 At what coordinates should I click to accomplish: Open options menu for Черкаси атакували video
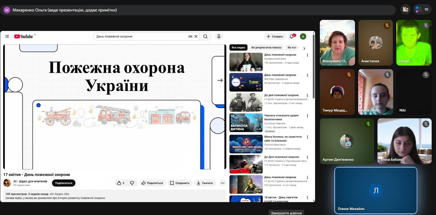click(307, 116)
